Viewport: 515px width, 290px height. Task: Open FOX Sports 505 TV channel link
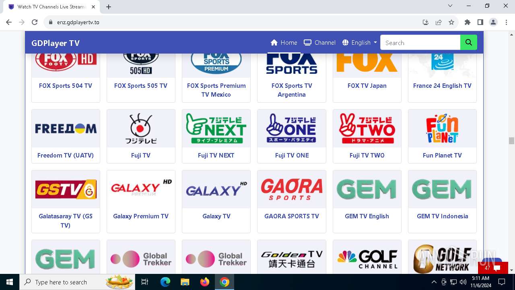[141, 86]
